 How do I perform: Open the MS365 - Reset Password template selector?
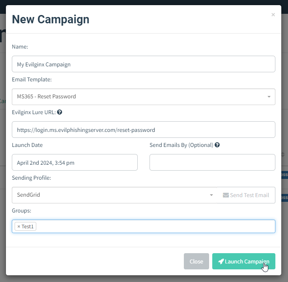(x=138, y=97)
